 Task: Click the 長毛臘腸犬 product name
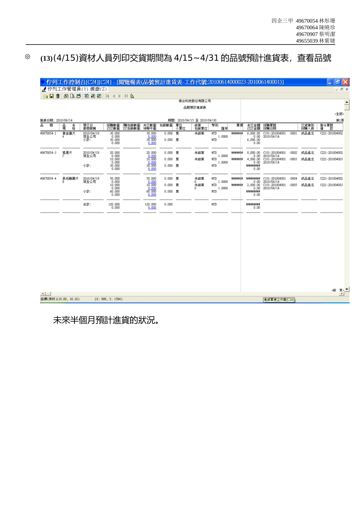point(70,179)
